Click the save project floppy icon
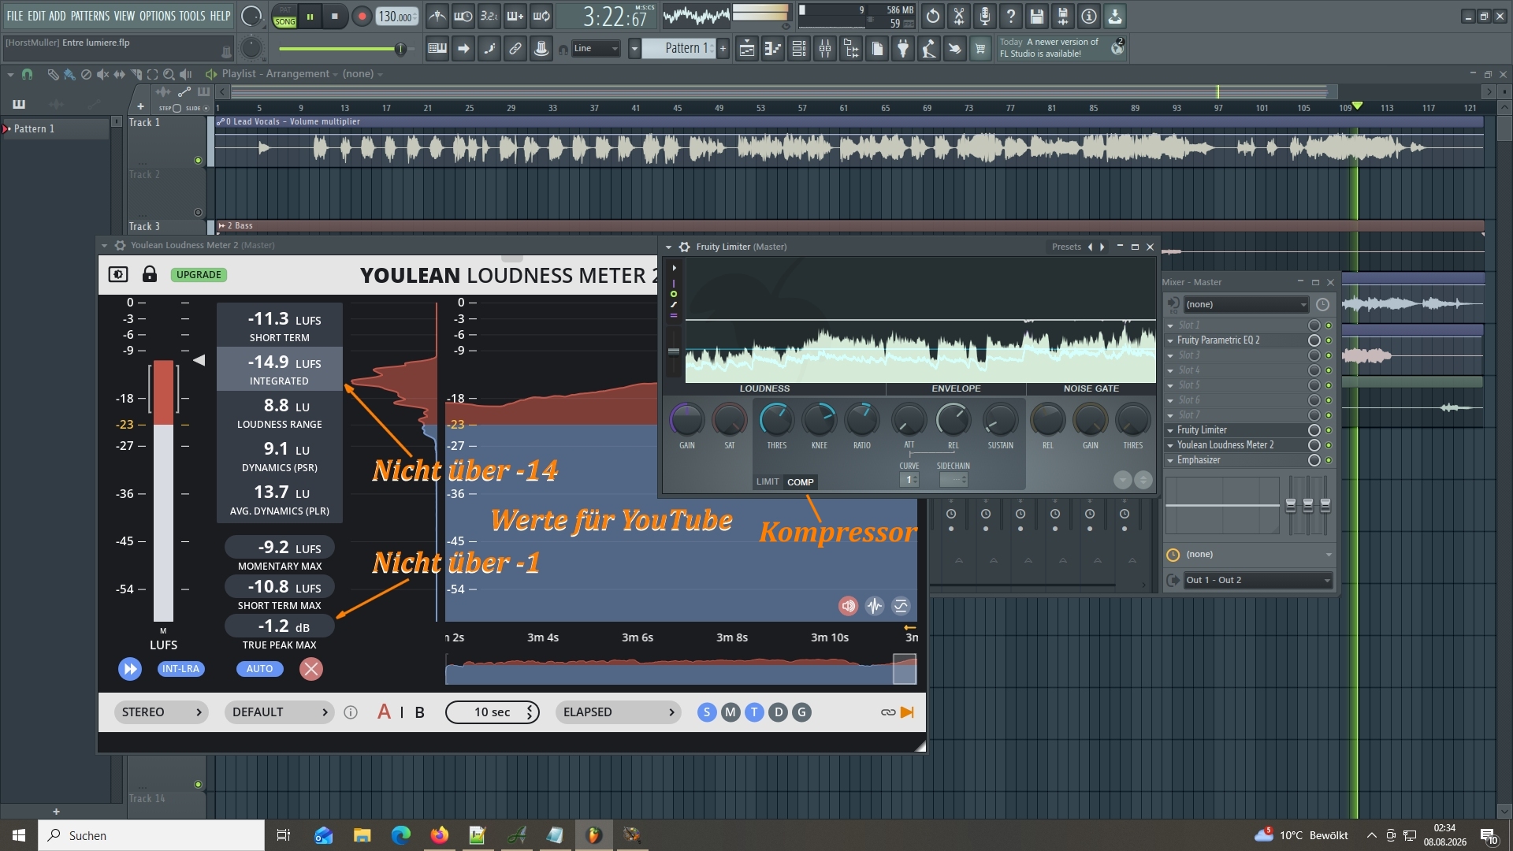The height and width of the screenshot is (851, 1513). (x=1037, y=17)
